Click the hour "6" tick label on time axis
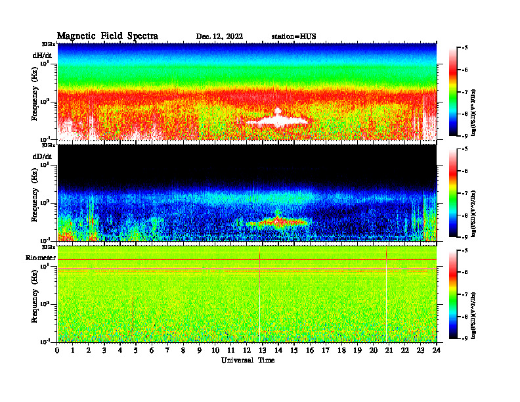 pyautogui.click(x=152, y=351)
